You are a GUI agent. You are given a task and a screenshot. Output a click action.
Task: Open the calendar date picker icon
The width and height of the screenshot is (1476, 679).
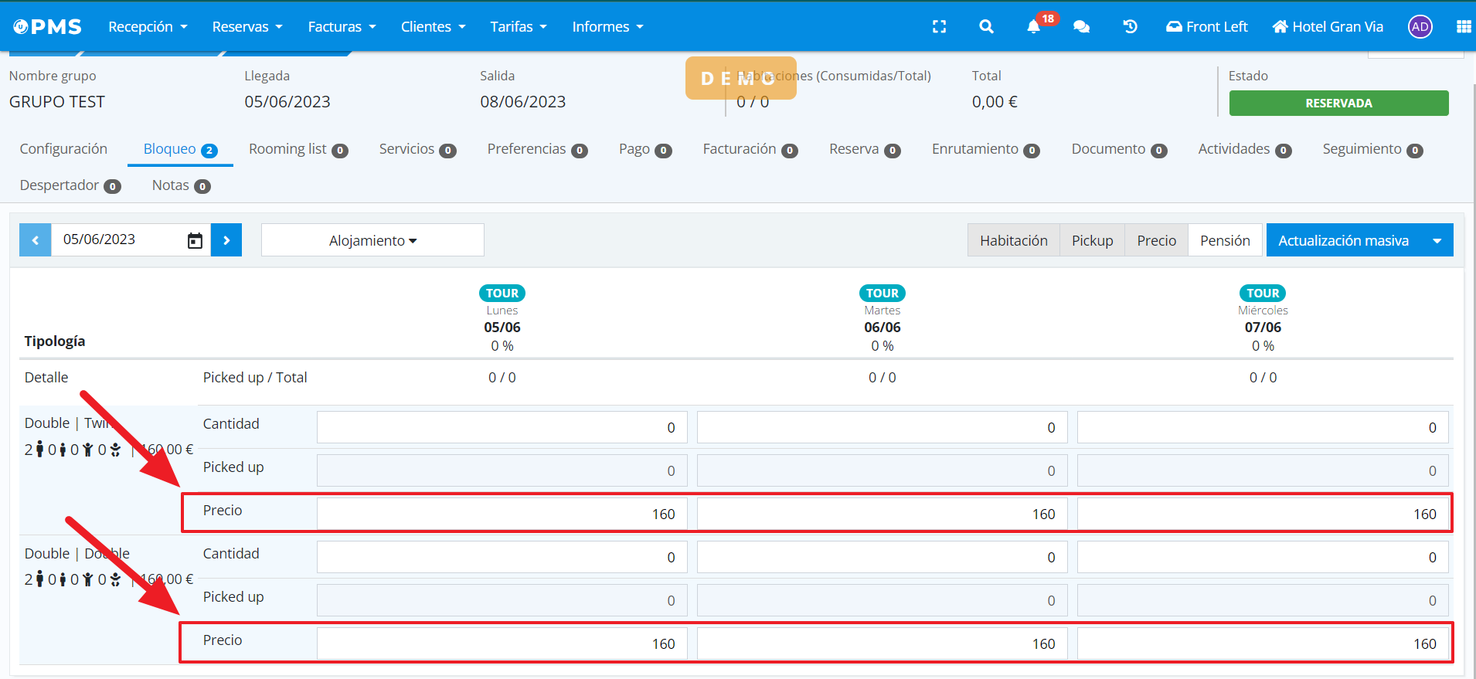pyautogui.click(x=195, y=241)
